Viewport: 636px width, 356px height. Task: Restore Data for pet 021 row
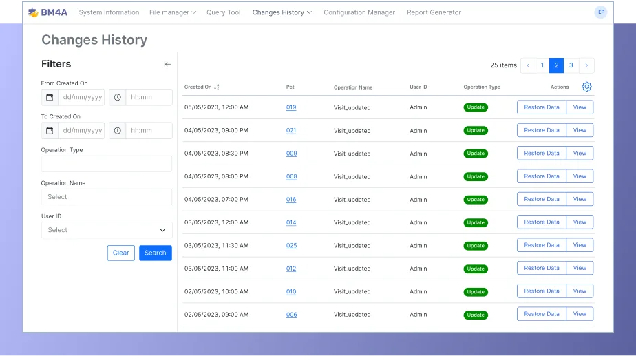pos(542,130)
